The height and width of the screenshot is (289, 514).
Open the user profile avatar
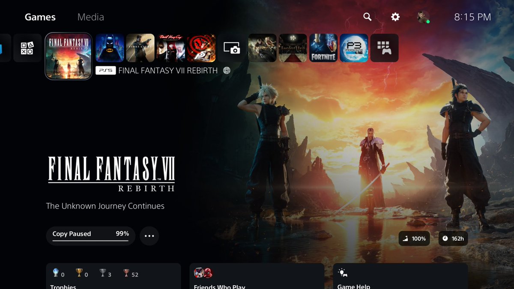point(423,17)
